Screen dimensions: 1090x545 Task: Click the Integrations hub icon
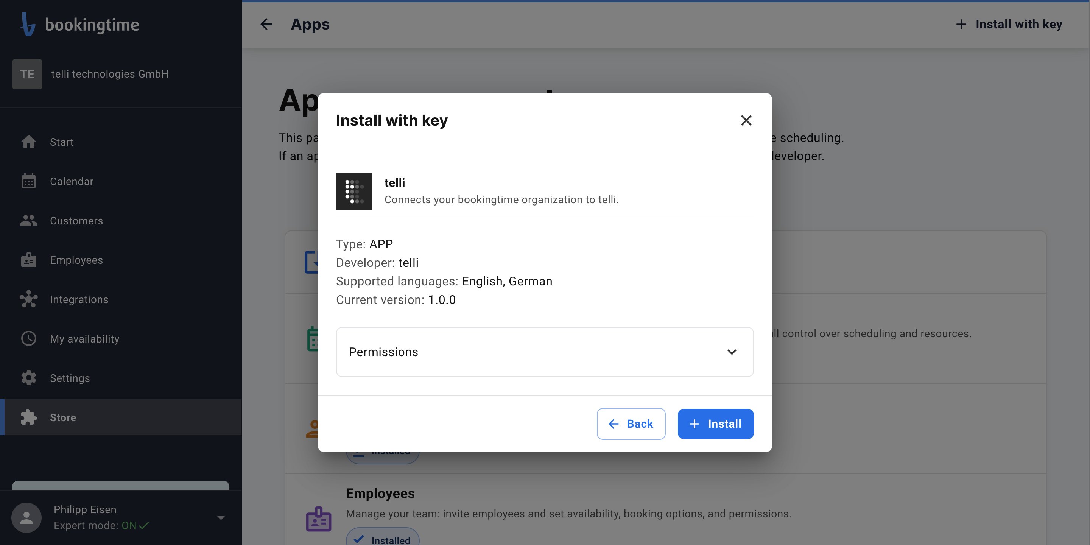coord(29,299)
